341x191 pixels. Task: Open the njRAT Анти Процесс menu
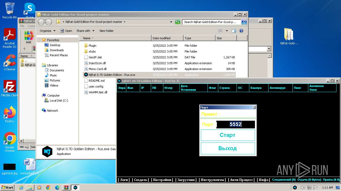pos(241,180)
